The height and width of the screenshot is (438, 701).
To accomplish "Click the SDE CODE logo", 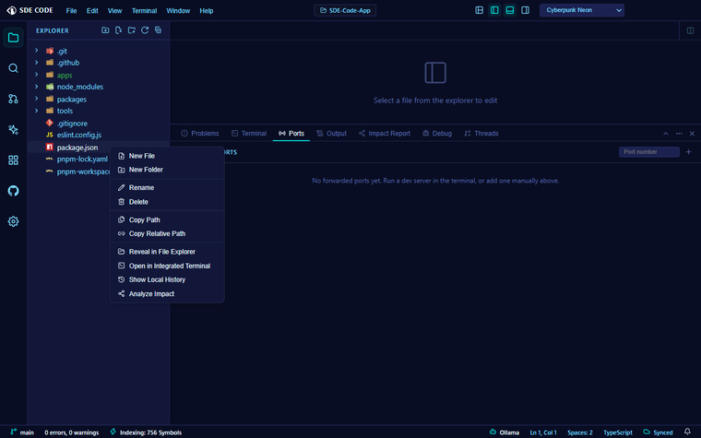I will pos(30,10).
